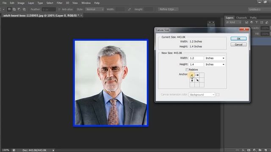Image resolution: width=271 pixels, height=152 pixels.
Task: Set anchor to center cell
Action: [x=197, y=80]
